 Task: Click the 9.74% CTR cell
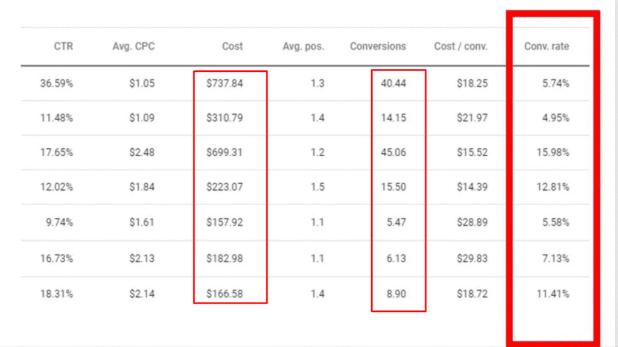(x=59, y=222)
